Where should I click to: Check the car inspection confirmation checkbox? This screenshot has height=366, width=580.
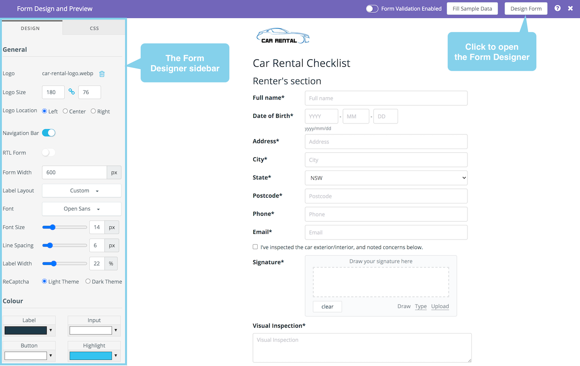tap(255, 247)
